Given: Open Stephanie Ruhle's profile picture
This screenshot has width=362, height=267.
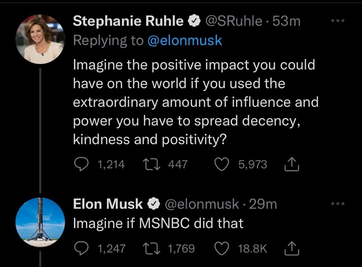Looking at the screenshot, I should pyautogui.click(x=40, y=38).
